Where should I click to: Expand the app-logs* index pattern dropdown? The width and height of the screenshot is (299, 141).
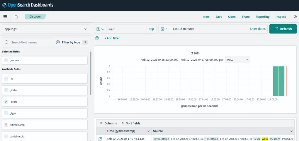tap(46, 29)
